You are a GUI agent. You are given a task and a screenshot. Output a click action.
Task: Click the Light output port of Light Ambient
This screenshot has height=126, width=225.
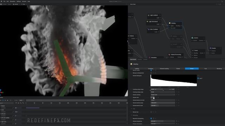(x=160, y=18)
